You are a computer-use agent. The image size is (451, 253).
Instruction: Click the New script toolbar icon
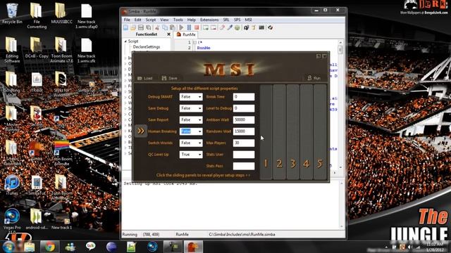coord(126,27)
